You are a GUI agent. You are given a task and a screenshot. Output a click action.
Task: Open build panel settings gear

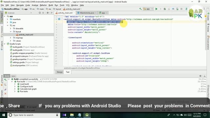click(x=200, y=76)
